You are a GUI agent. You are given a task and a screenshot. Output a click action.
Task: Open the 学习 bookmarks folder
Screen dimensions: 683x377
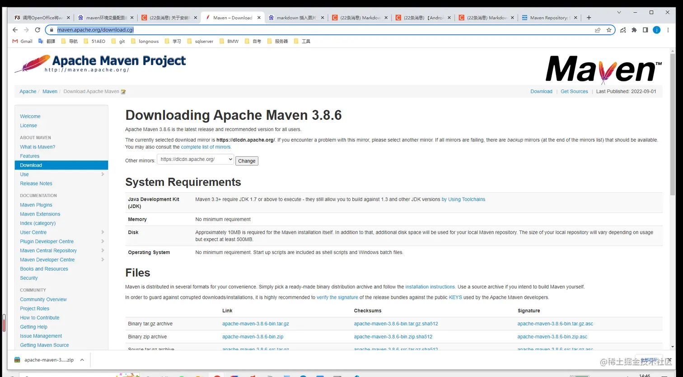[173, 41]
